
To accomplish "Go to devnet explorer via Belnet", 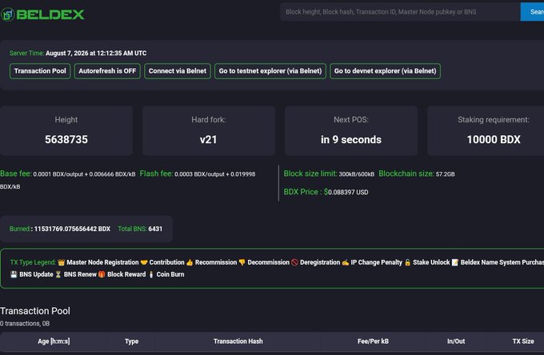I will [385, 71].
